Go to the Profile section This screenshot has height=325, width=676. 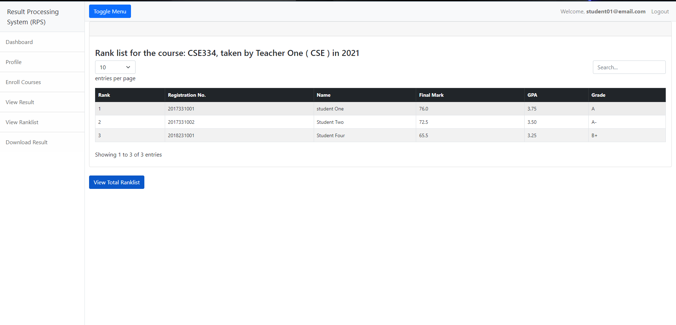[13, 62]
